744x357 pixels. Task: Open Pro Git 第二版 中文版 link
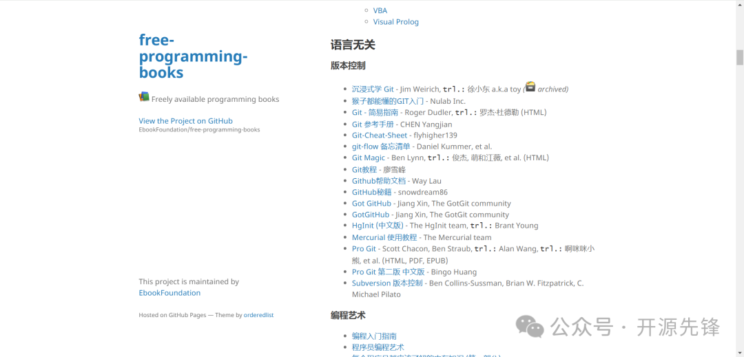click(x=388, y=272)
